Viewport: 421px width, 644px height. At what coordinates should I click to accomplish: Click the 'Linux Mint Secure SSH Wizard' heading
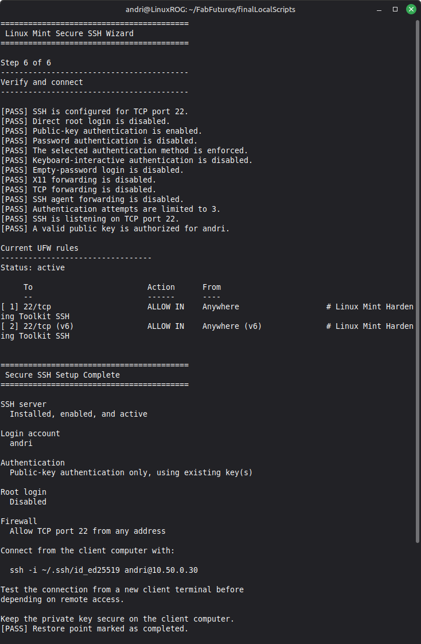point(69,33)
